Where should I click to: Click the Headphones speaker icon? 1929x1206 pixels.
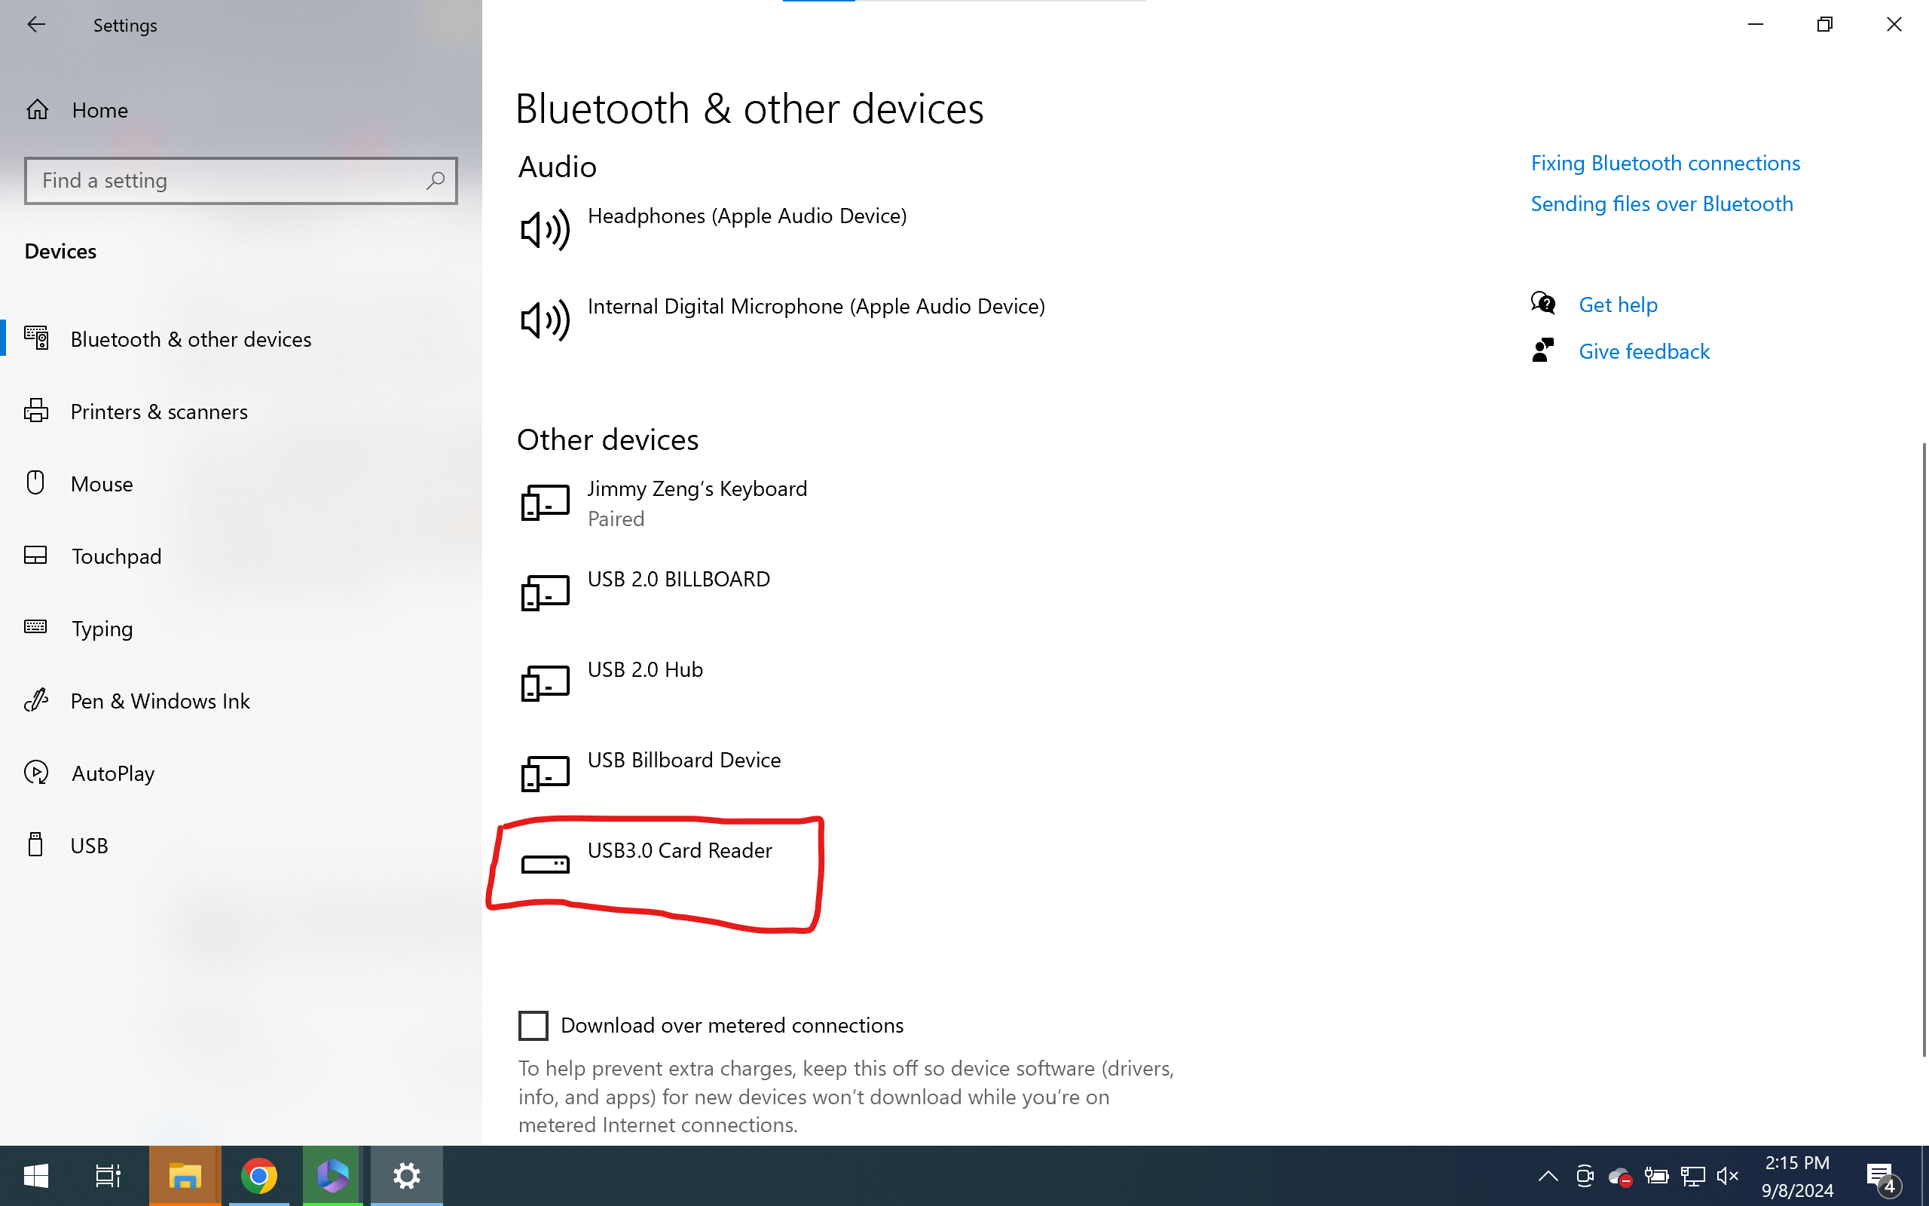tap(546, 230)
